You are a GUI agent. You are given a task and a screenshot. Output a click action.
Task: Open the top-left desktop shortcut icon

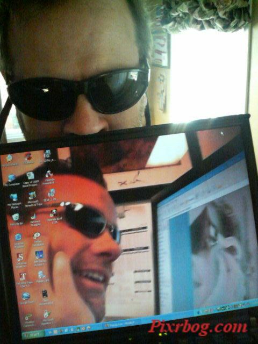(x=9, y=157)
